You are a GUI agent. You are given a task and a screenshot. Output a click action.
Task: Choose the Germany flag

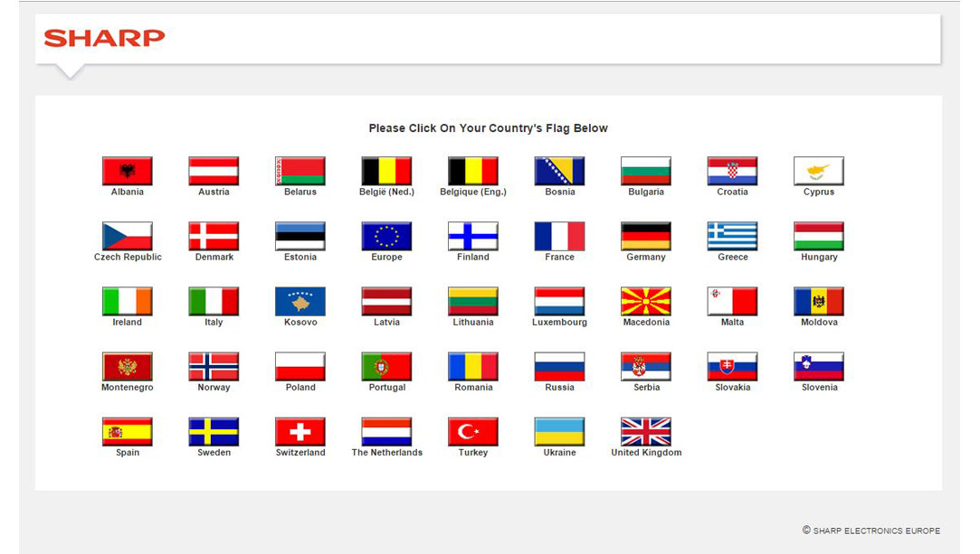645,236
